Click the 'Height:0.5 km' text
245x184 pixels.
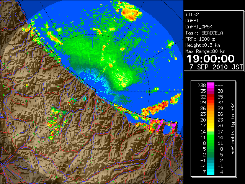(203, 45)
